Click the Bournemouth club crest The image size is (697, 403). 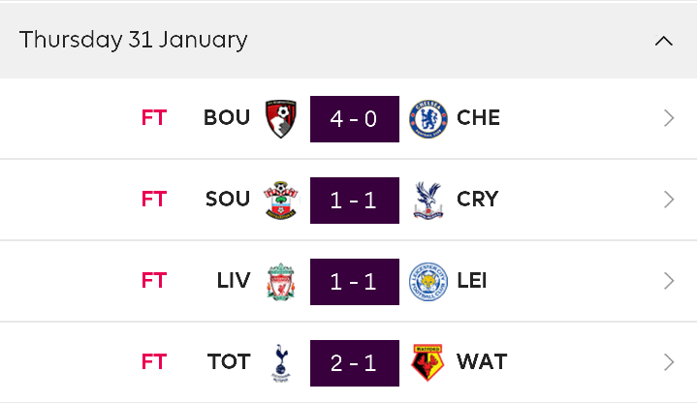click(x=281, y=119)
